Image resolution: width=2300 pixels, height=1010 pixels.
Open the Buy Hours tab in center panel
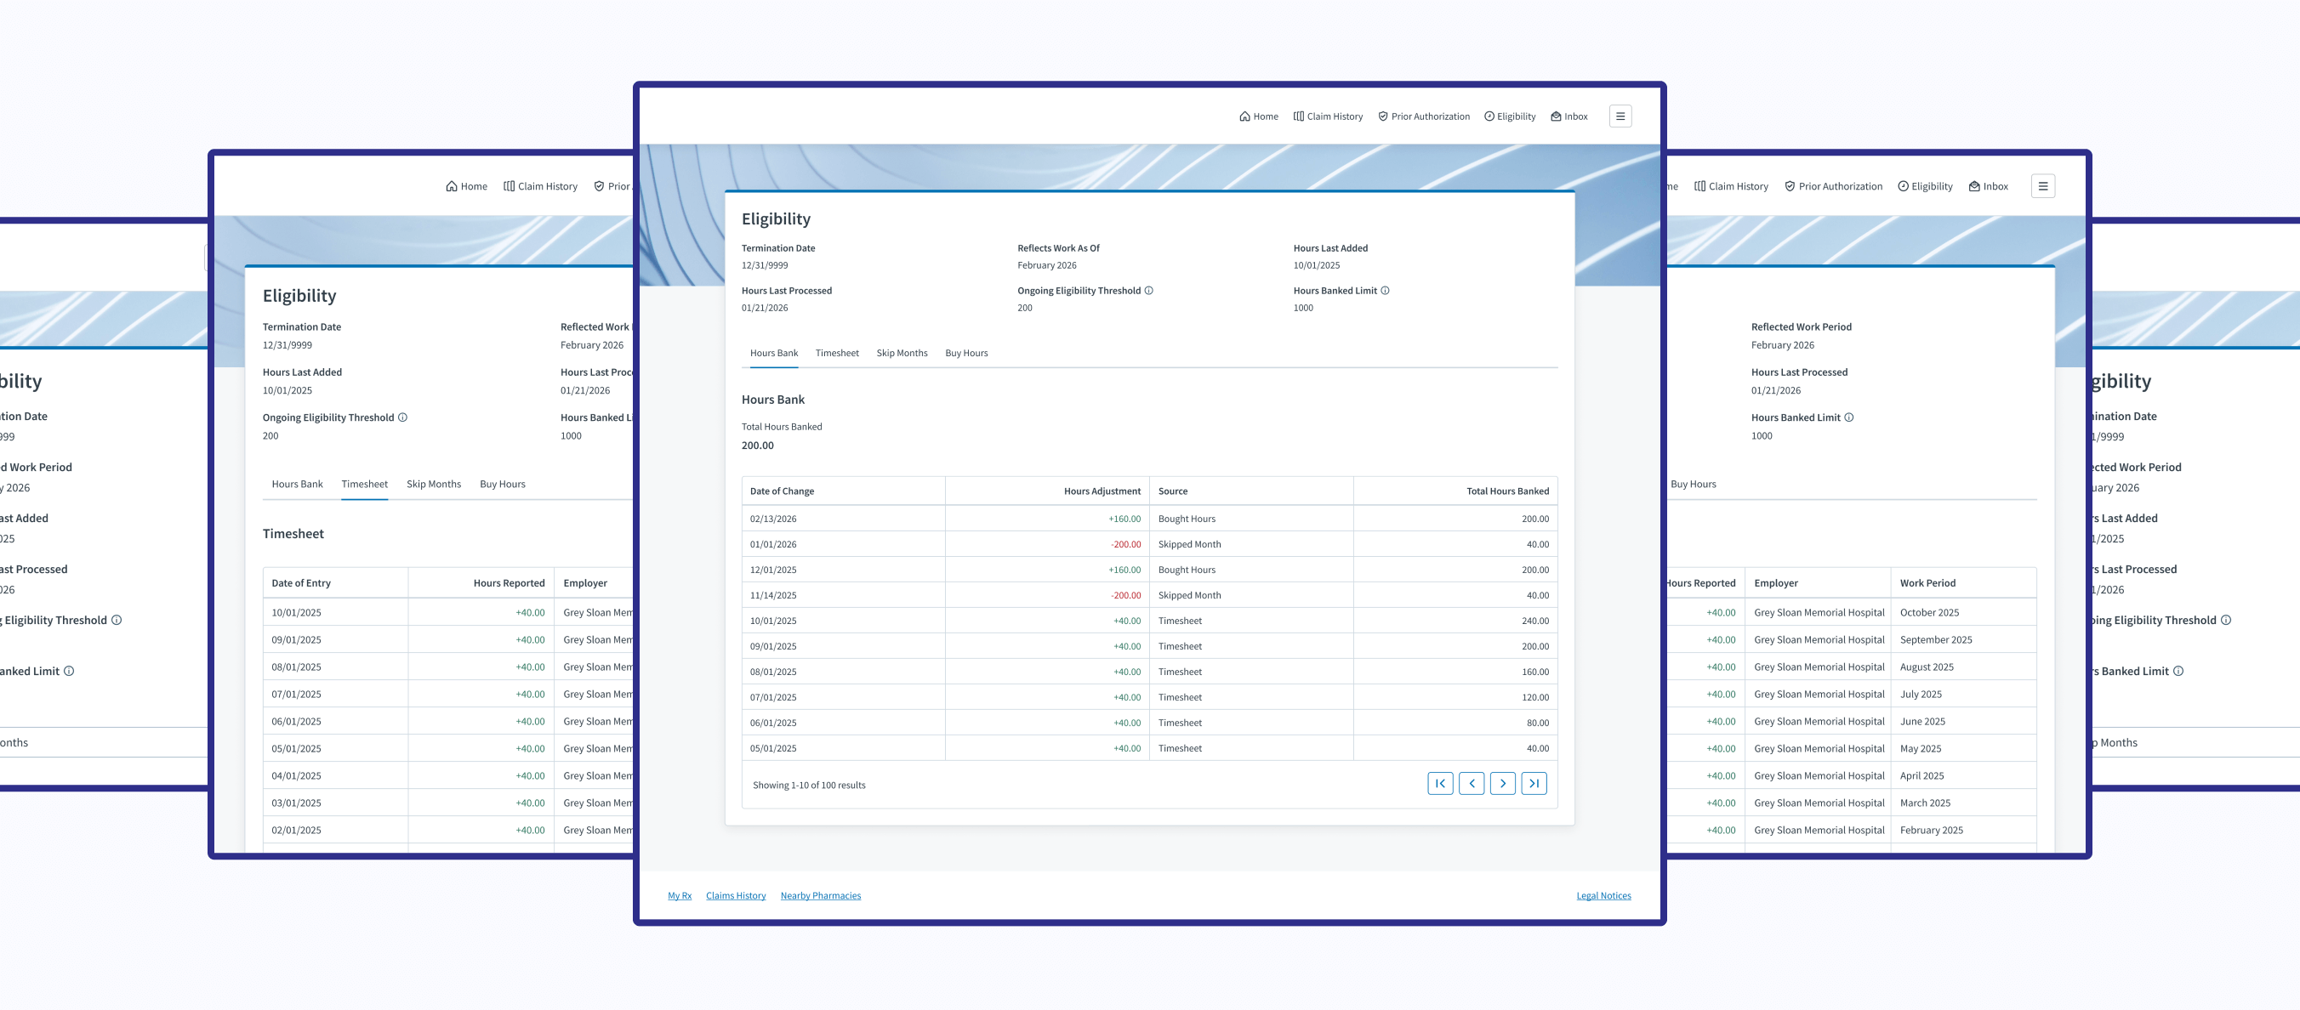(x=966, y=354)
